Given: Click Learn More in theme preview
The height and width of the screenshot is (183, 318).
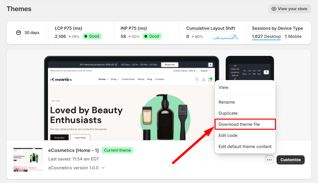Looking at the screenshot, I should point(80,138).
